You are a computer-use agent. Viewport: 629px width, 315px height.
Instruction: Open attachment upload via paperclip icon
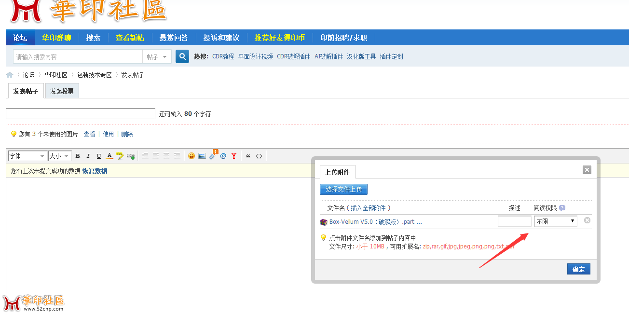[x=212, y=155]
